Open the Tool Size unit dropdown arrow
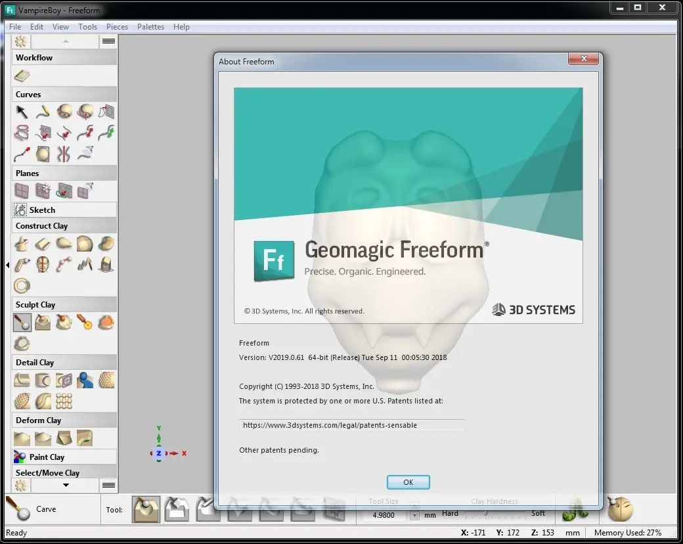The width and height of the screenshot is (683, 544). tap(414, 515)
